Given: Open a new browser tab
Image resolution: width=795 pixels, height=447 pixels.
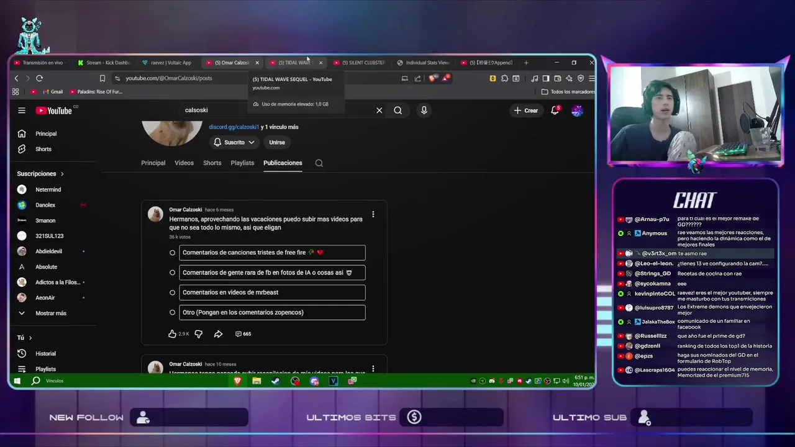Looking at the screenshot, I should coord(526,63).
